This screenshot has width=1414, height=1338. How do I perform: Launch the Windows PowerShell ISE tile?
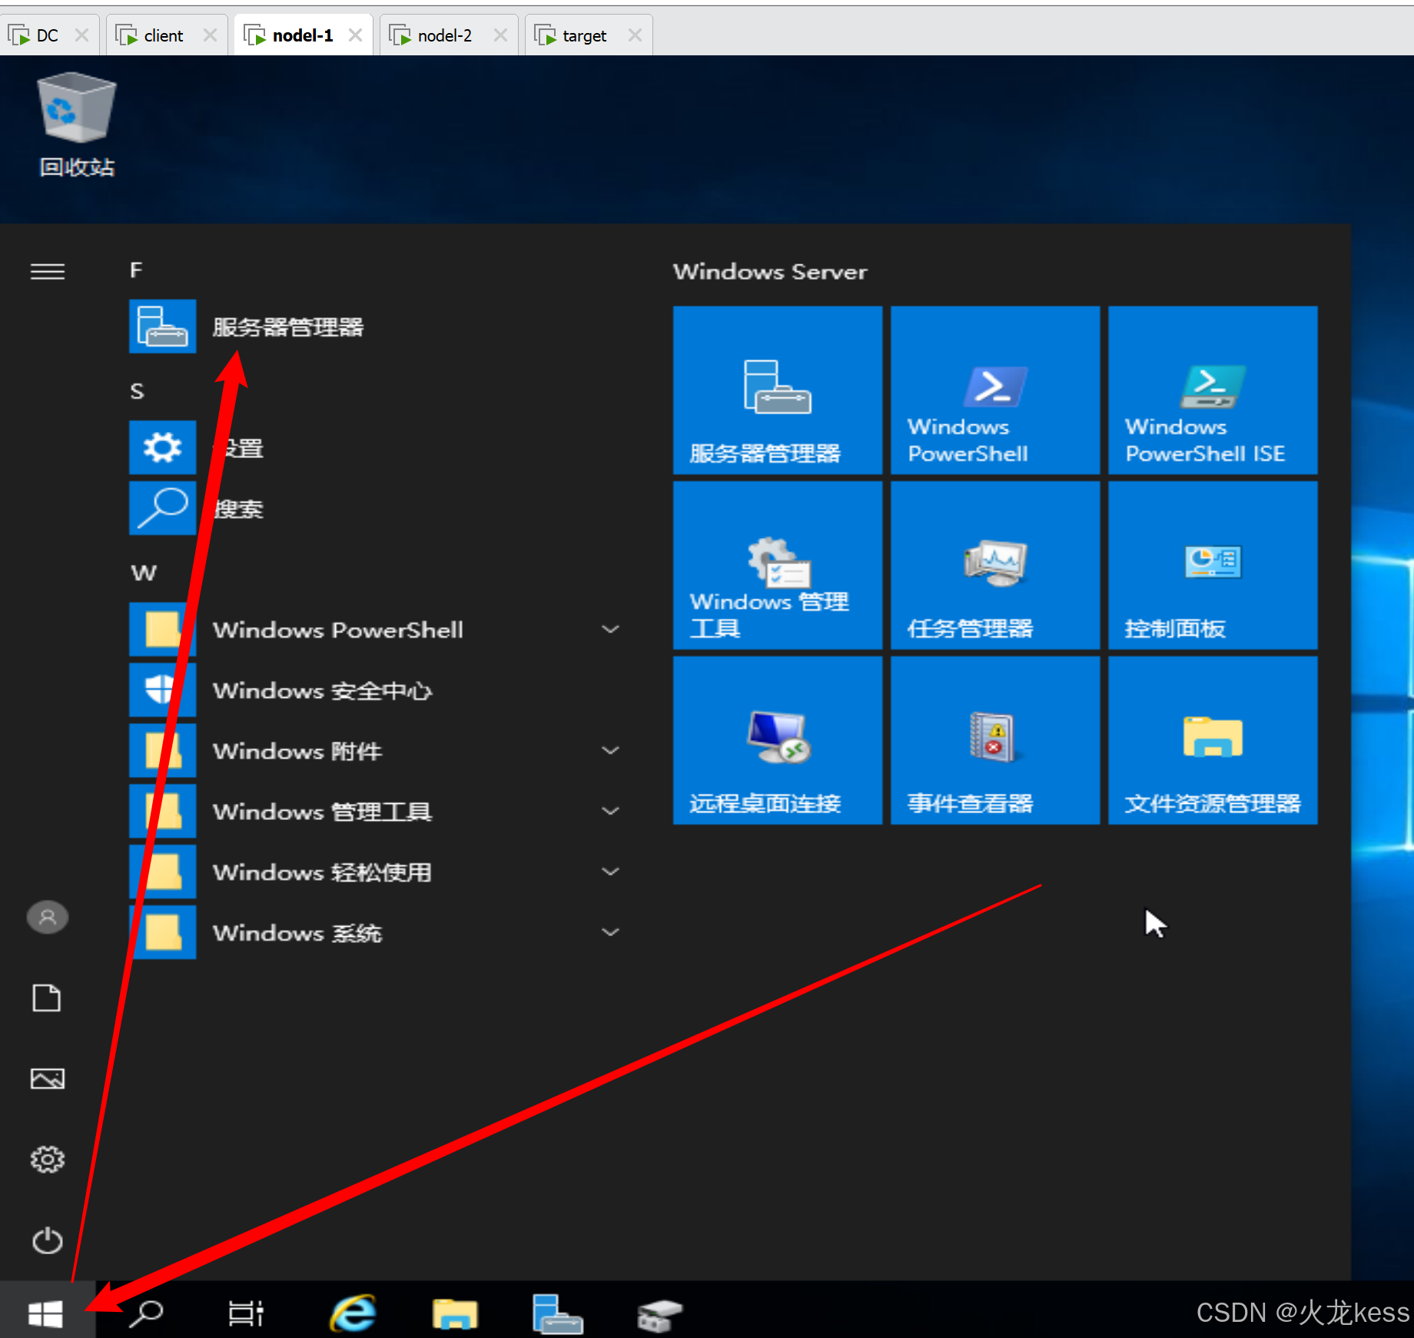(1213, 390)
